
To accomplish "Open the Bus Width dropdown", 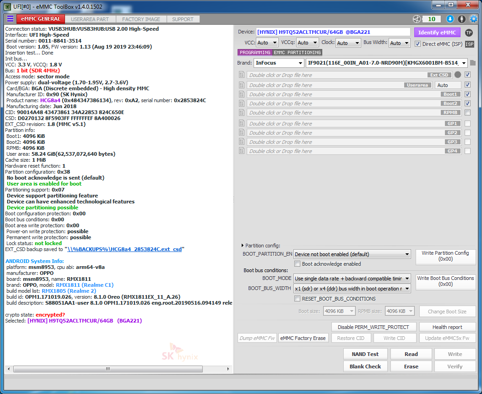I will point(399,43).
